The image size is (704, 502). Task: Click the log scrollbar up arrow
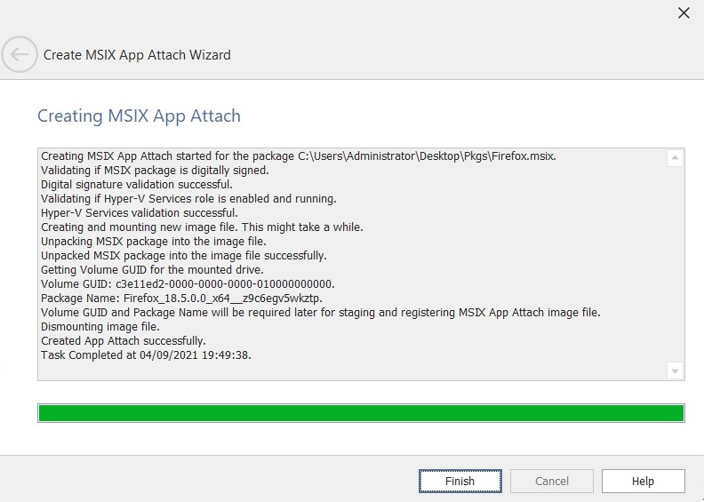point(675,158)
